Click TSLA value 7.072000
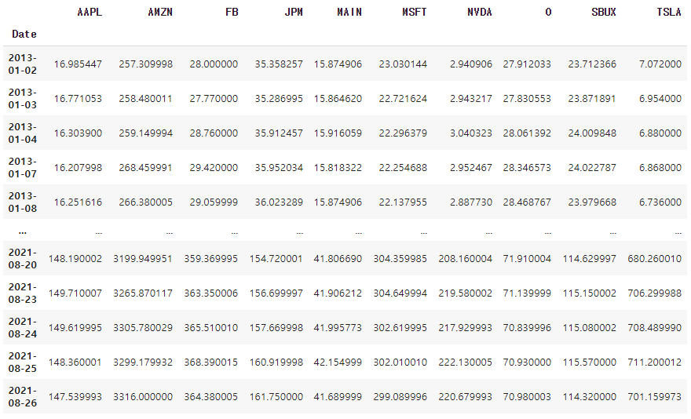This screenshot has height=419, width=691. coord(660,64)
